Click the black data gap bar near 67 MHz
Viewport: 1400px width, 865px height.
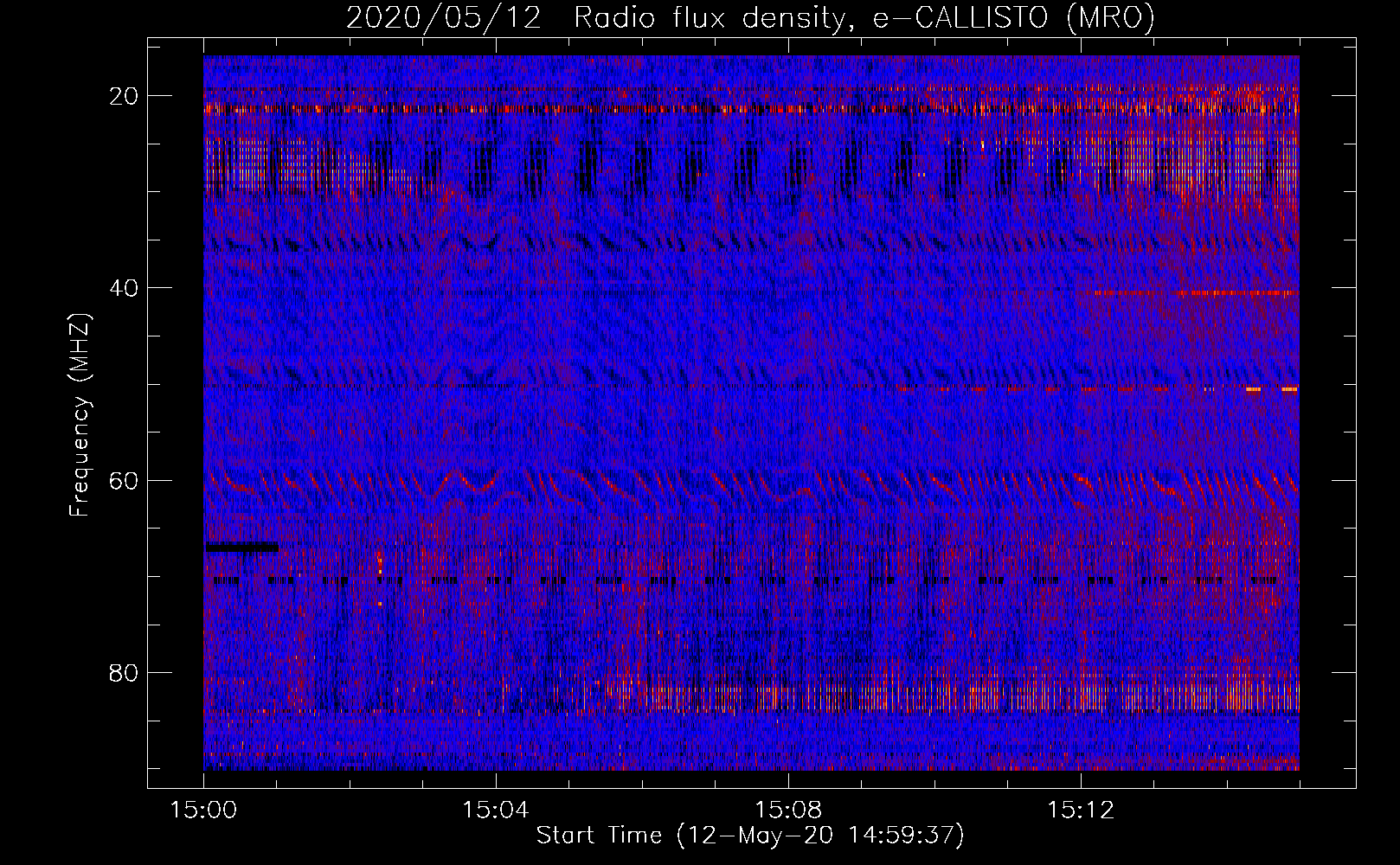[x=242, y=547]
